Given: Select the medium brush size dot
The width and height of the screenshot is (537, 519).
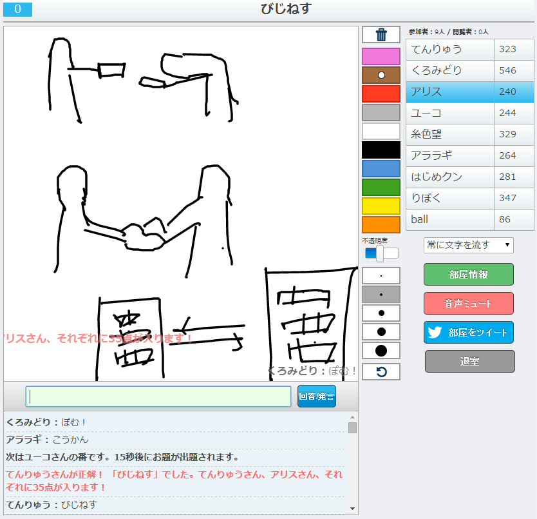Looking at the screenshot, I should click(x=381, y=313).
